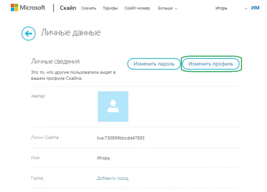Go back using the circled arrow icon
This screenshot has height=192, width=267.
click(x=28, y=33)
